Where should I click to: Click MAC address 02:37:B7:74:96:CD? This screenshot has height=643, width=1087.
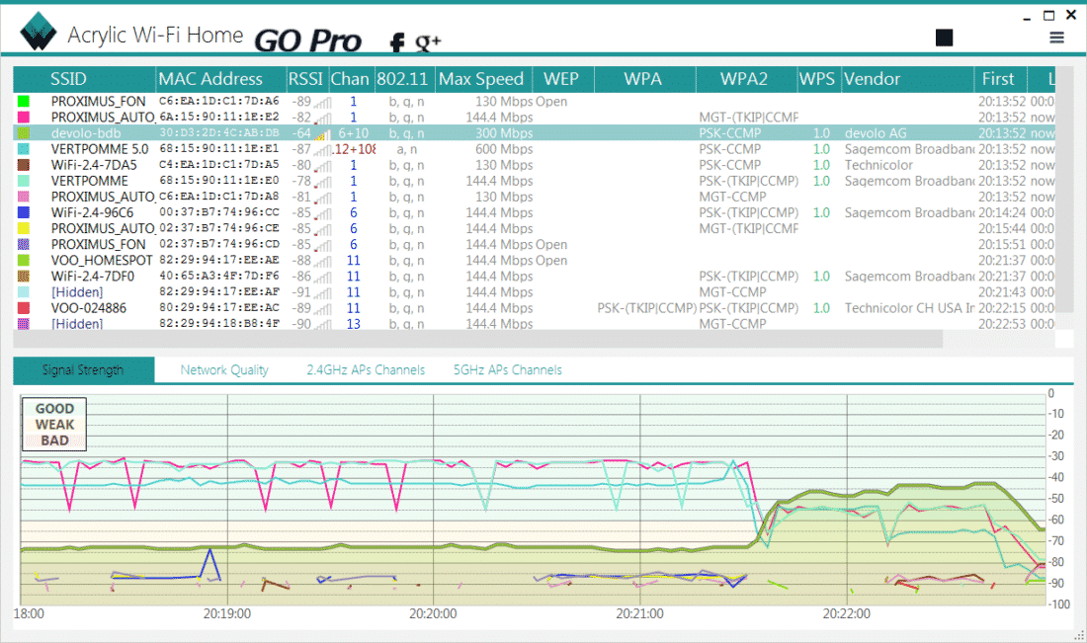[219, 245]
